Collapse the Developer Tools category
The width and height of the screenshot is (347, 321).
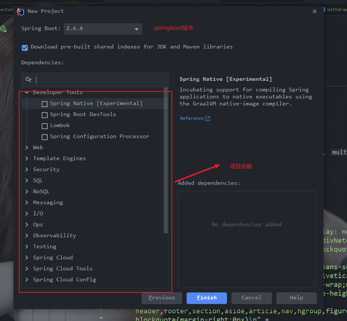27,92
